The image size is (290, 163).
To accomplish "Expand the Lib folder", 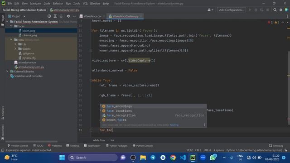I will click(x=15, y=44).
